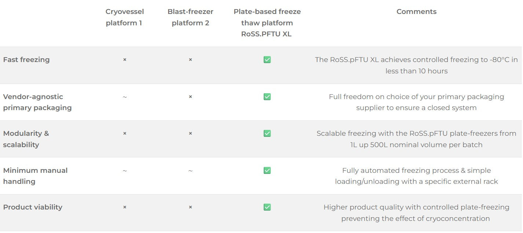Click Blast-freezer cross for Vendor-agnostic packaging
Viewport: 523px width, 233px height.
click(190, 97)
